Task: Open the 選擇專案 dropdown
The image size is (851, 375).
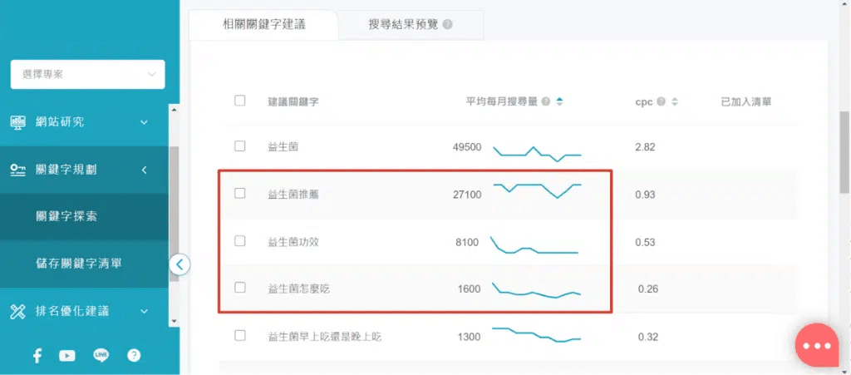Action: [87, 74]
